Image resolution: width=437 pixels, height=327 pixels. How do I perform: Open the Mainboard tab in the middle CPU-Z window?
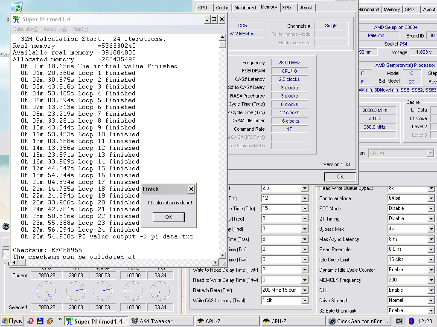(x=245, y=8)
